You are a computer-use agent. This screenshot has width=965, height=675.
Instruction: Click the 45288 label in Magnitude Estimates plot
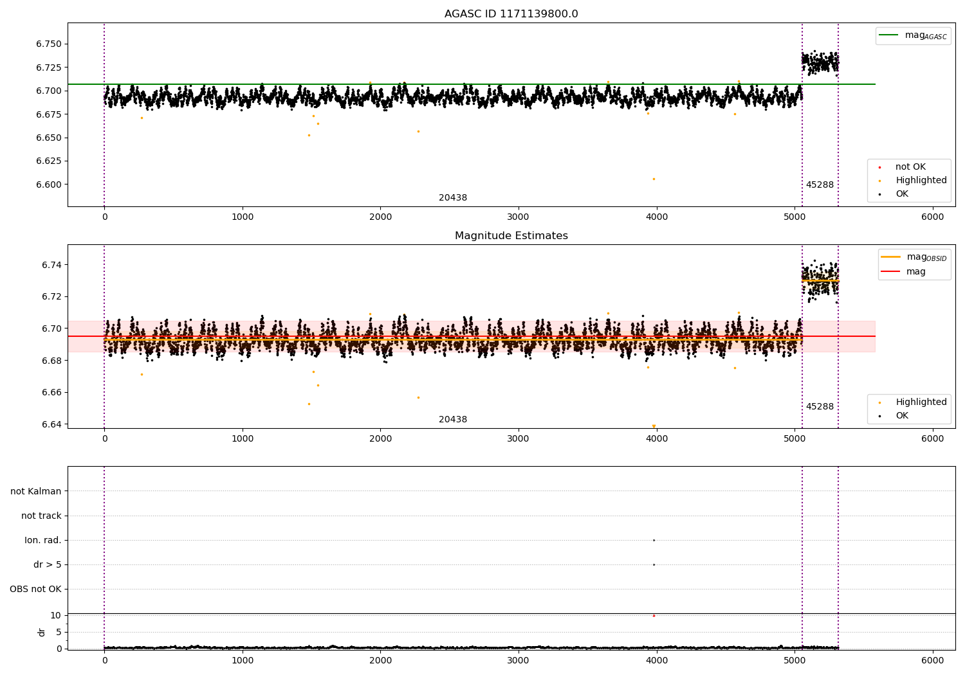820,407
